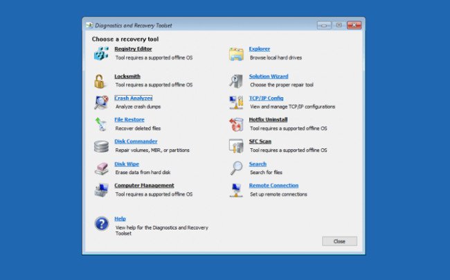Viewport: 450px width, 280px height.
Task: Click the 'Choose a recovery tool' heading
Action: [125, 39]
